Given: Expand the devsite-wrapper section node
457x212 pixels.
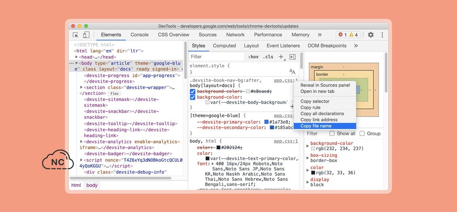Looking at the screenshot, I should [x=81, y=87].
